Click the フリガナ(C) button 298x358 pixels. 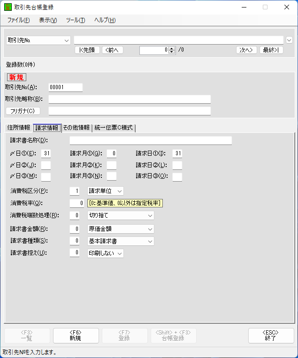point(23,111)
